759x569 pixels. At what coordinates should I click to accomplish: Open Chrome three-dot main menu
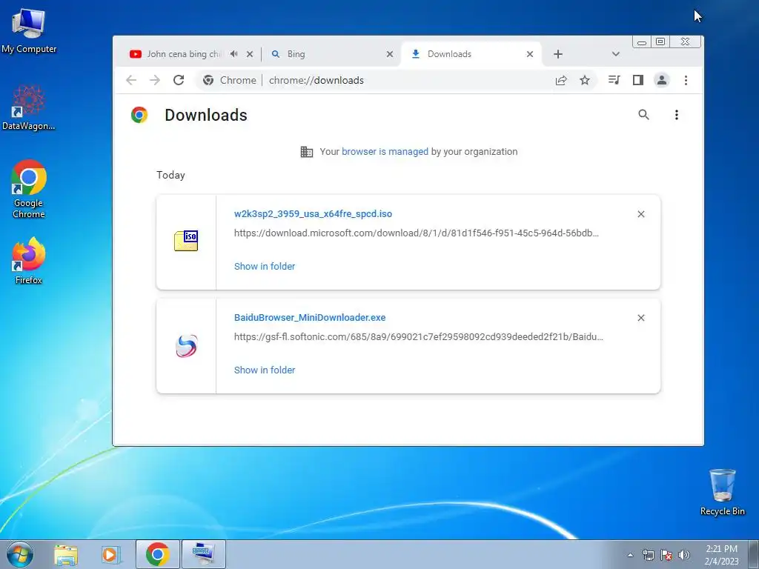[686, 80]
